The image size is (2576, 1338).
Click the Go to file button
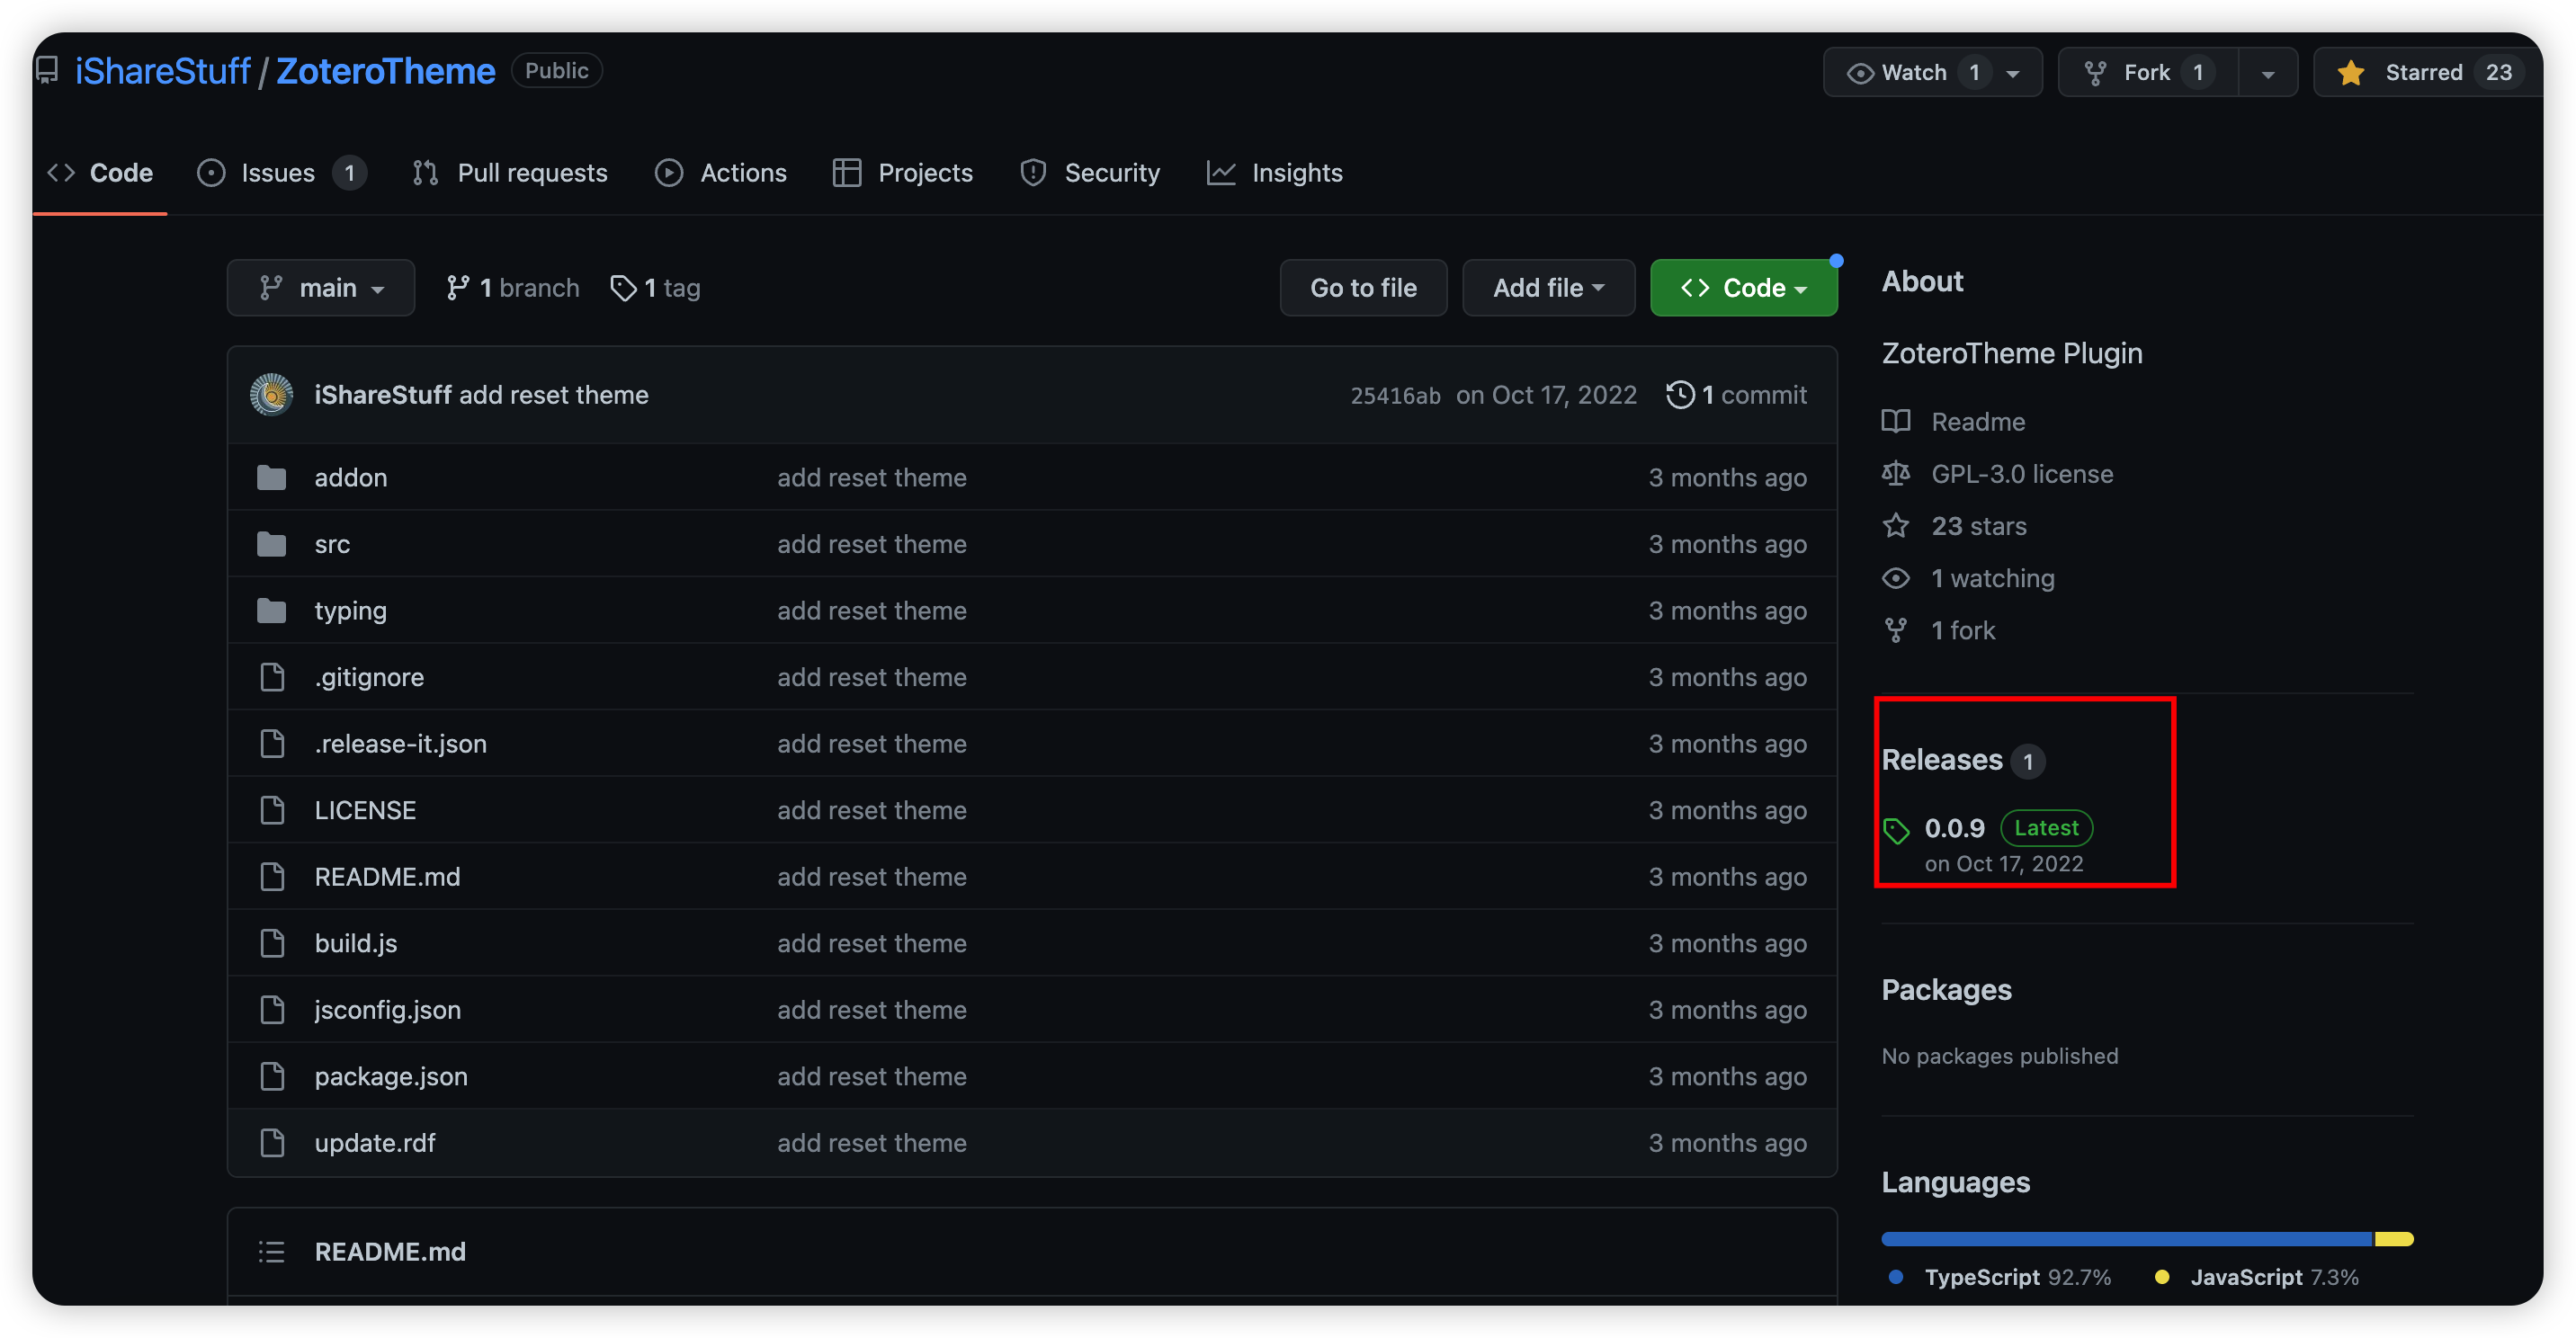1363,288
